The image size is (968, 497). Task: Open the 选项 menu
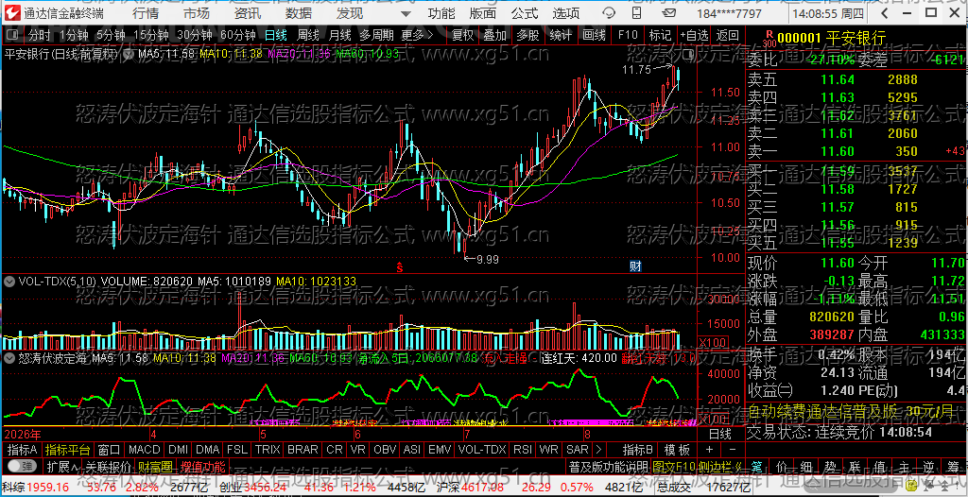click(565, 13)
